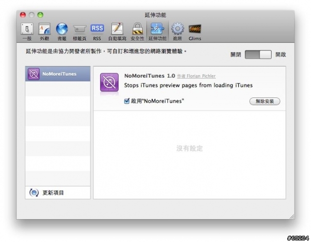Viewport: 311px width, 242px height.
Task: Click the 開啟 (On) label by the switch
Action: pyautogui.click(x=281, y=55)
